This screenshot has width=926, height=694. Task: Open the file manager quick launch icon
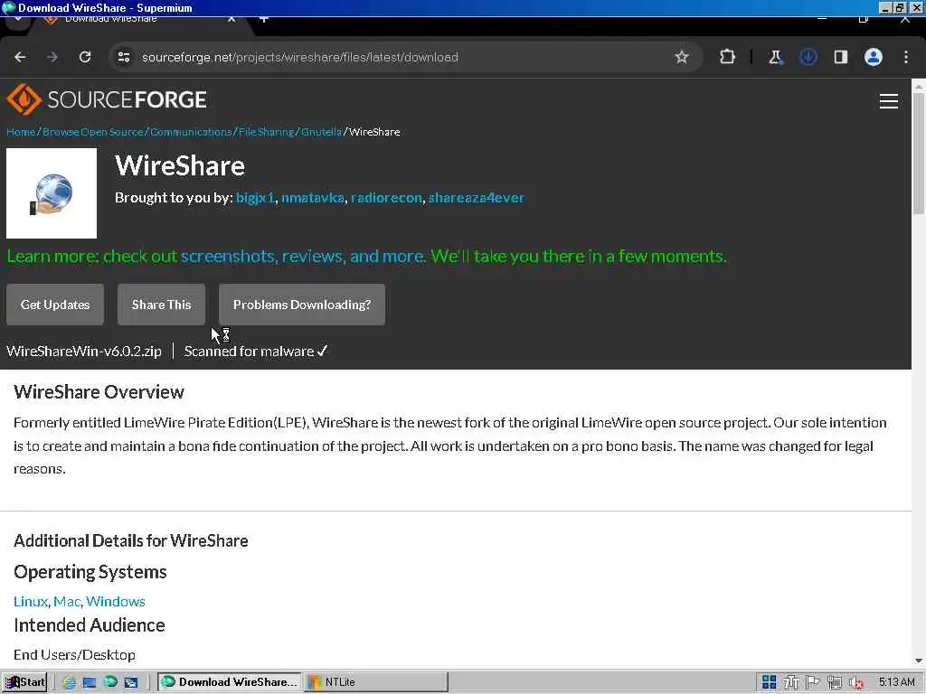131,682
